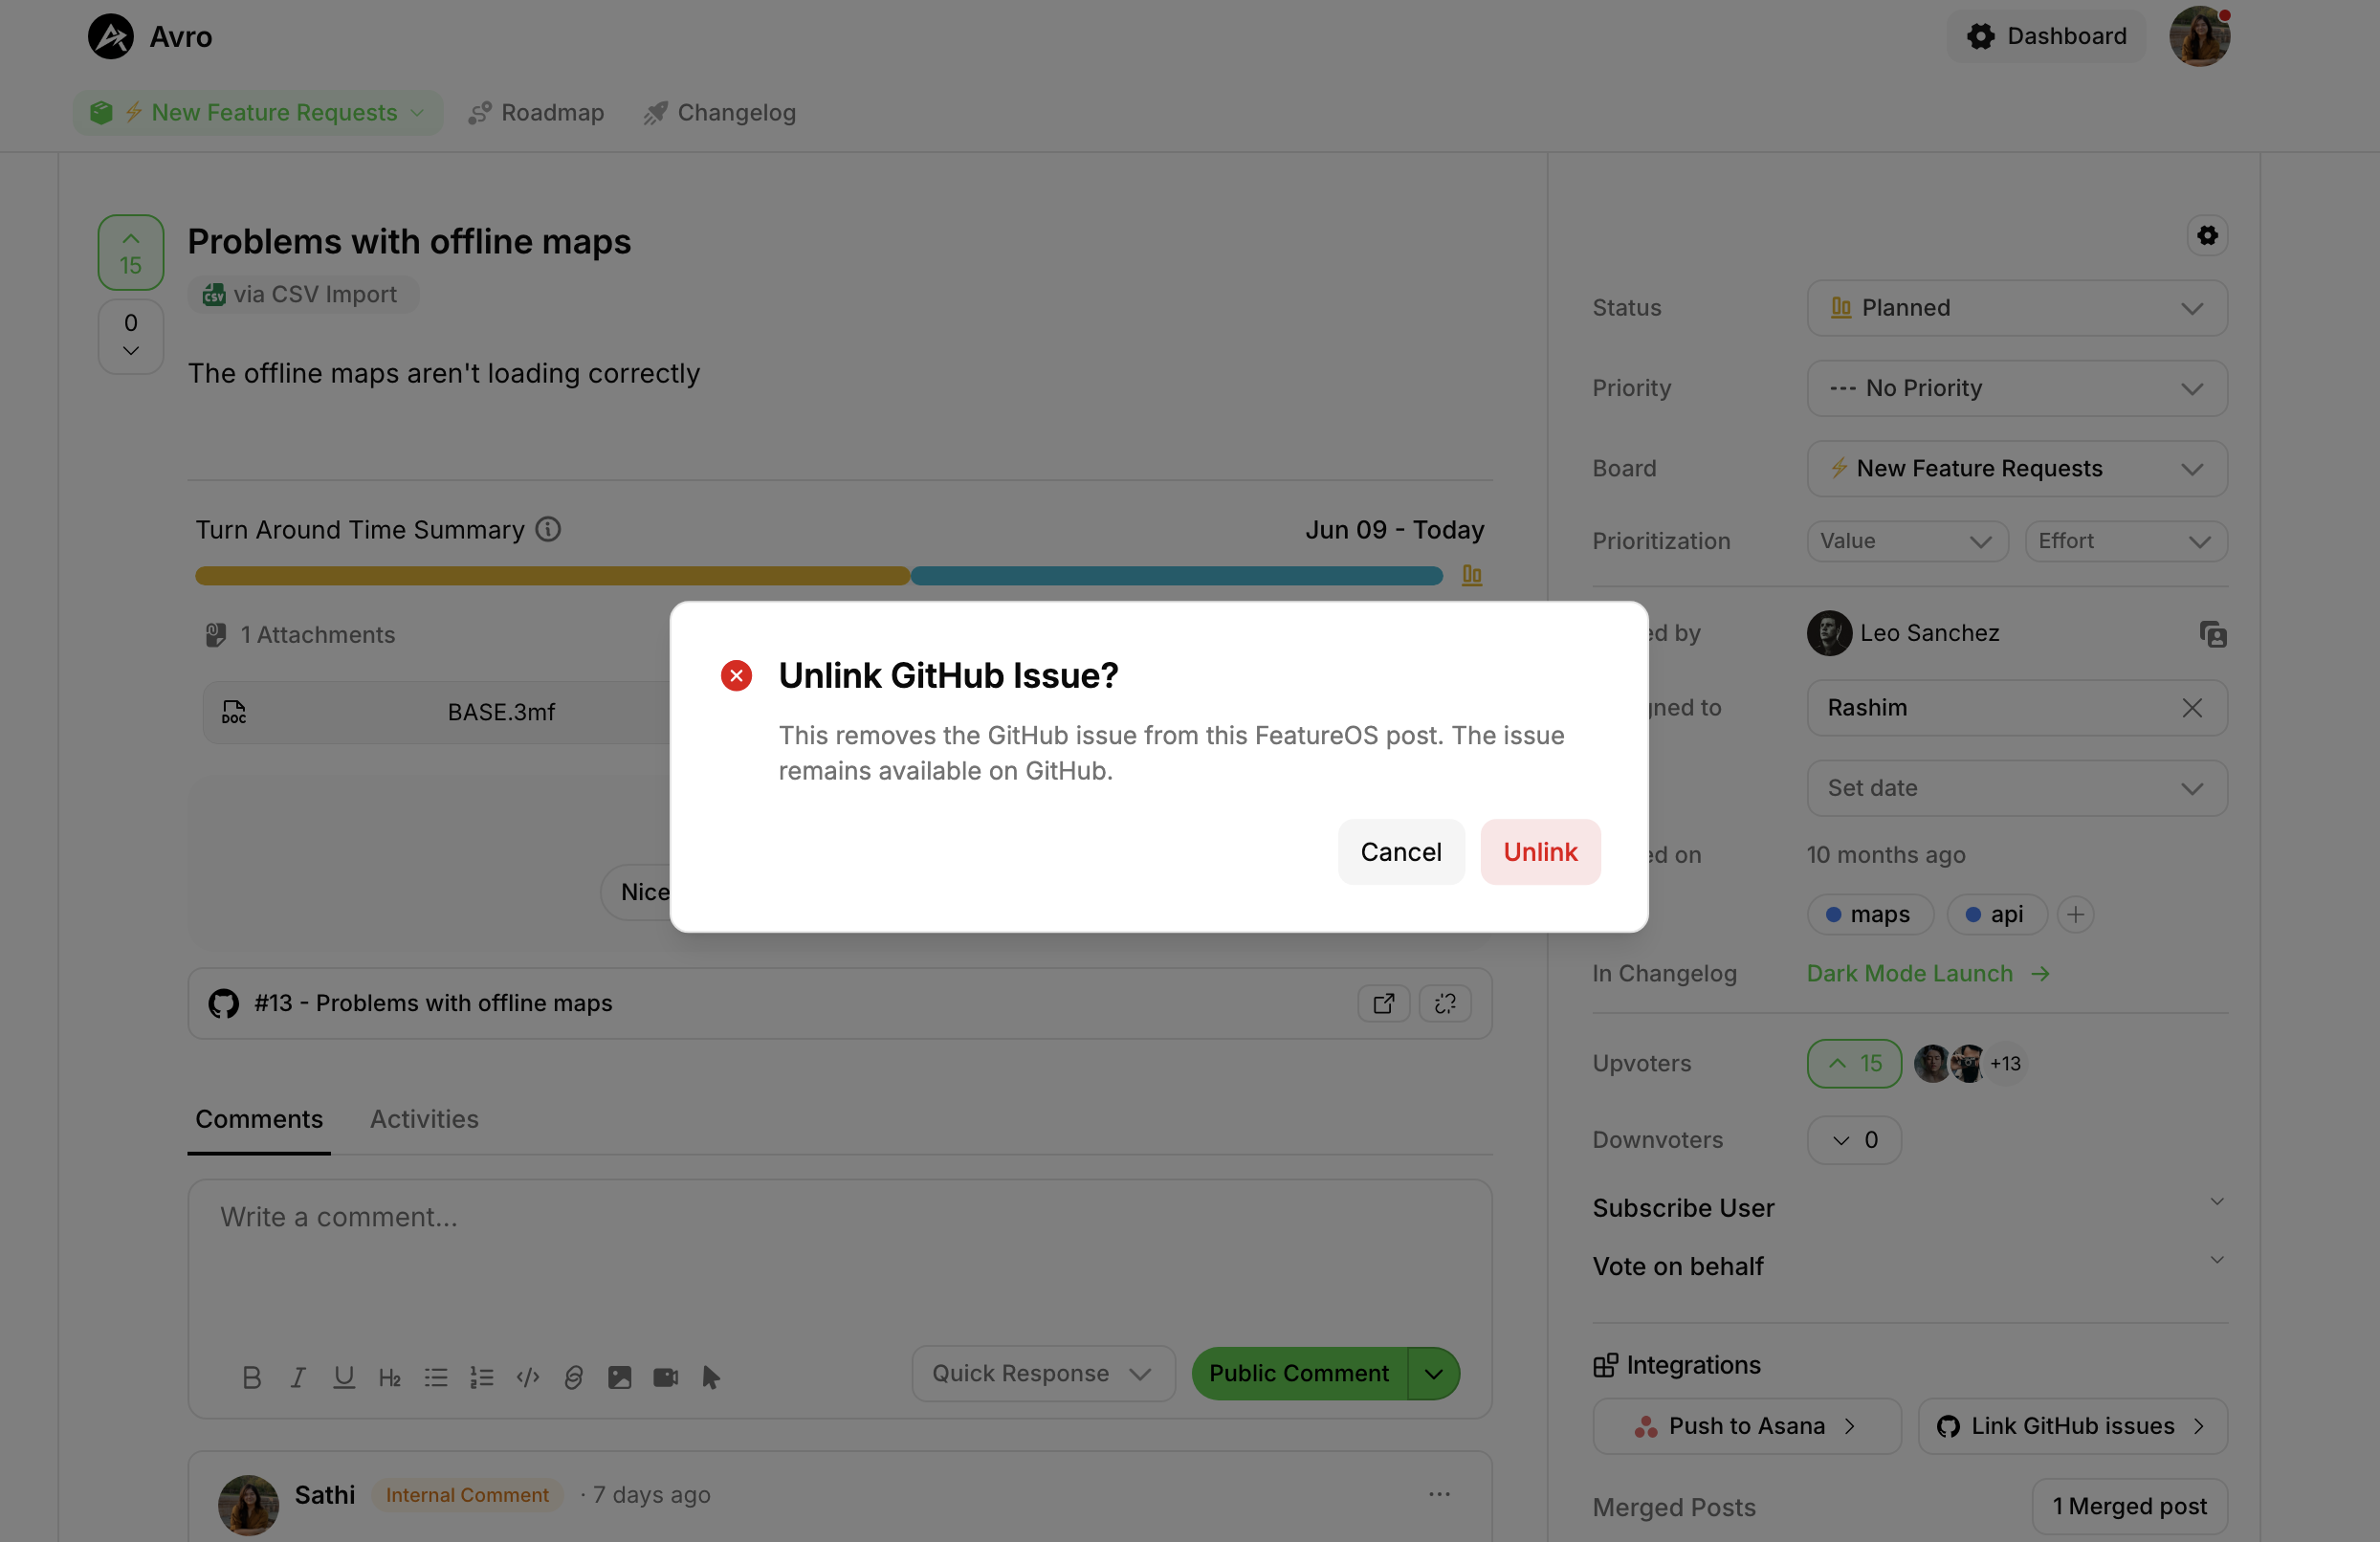Click the post settings gear icon
The image size is (2380, 1542).
2207,236
